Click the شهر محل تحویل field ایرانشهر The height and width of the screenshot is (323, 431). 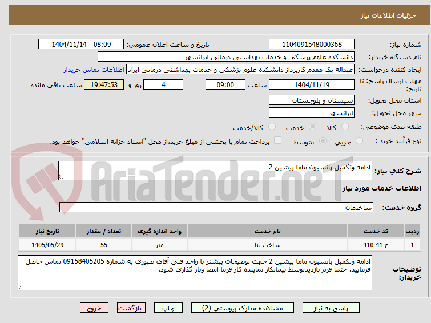tap(312, 113)
